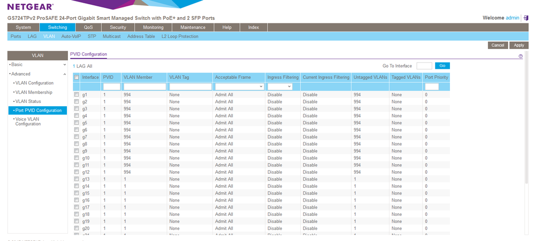Tick the checkbox for interface g1
534x241 pixels.
[77, 94]
